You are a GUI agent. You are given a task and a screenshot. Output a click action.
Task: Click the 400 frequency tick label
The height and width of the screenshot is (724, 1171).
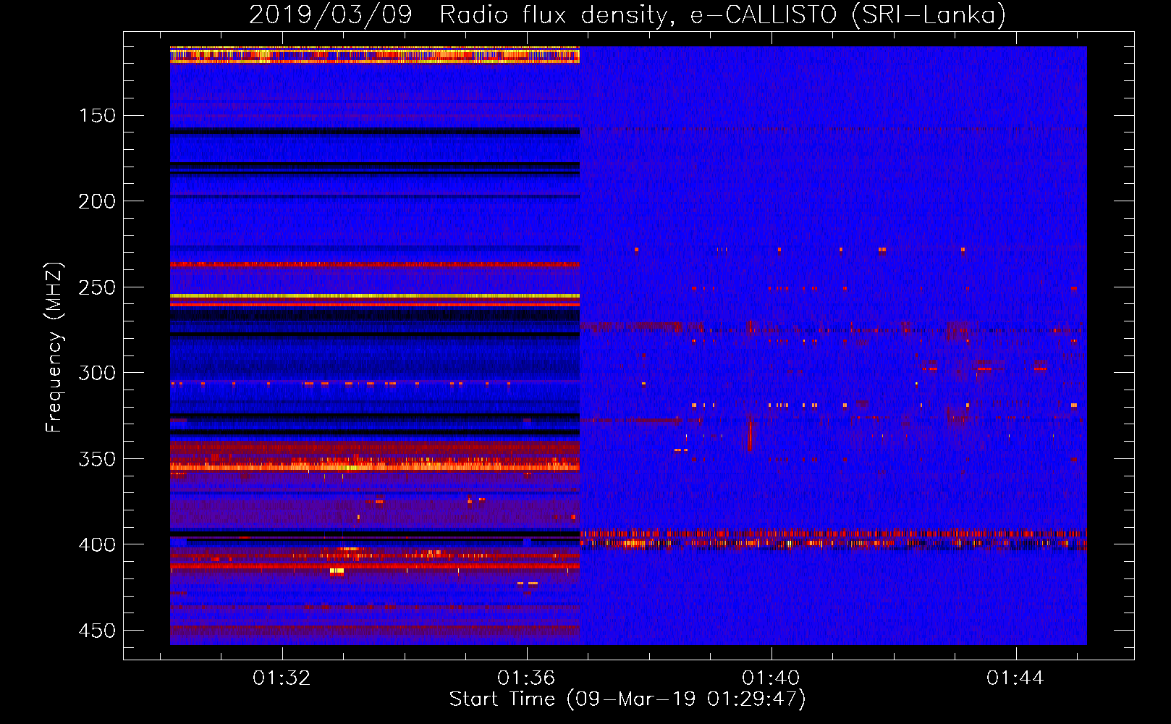[97, 544]
